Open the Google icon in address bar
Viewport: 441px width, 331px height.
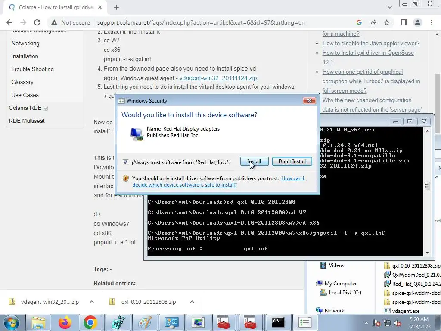[x=359, y=22]
